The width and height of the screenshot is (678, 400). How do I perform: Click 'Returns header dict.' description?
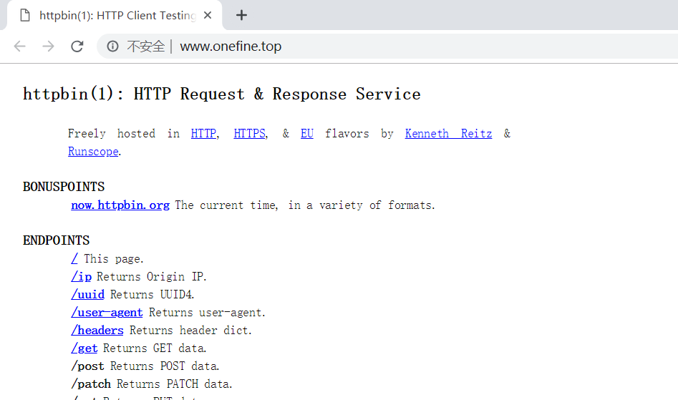[190, 331]
